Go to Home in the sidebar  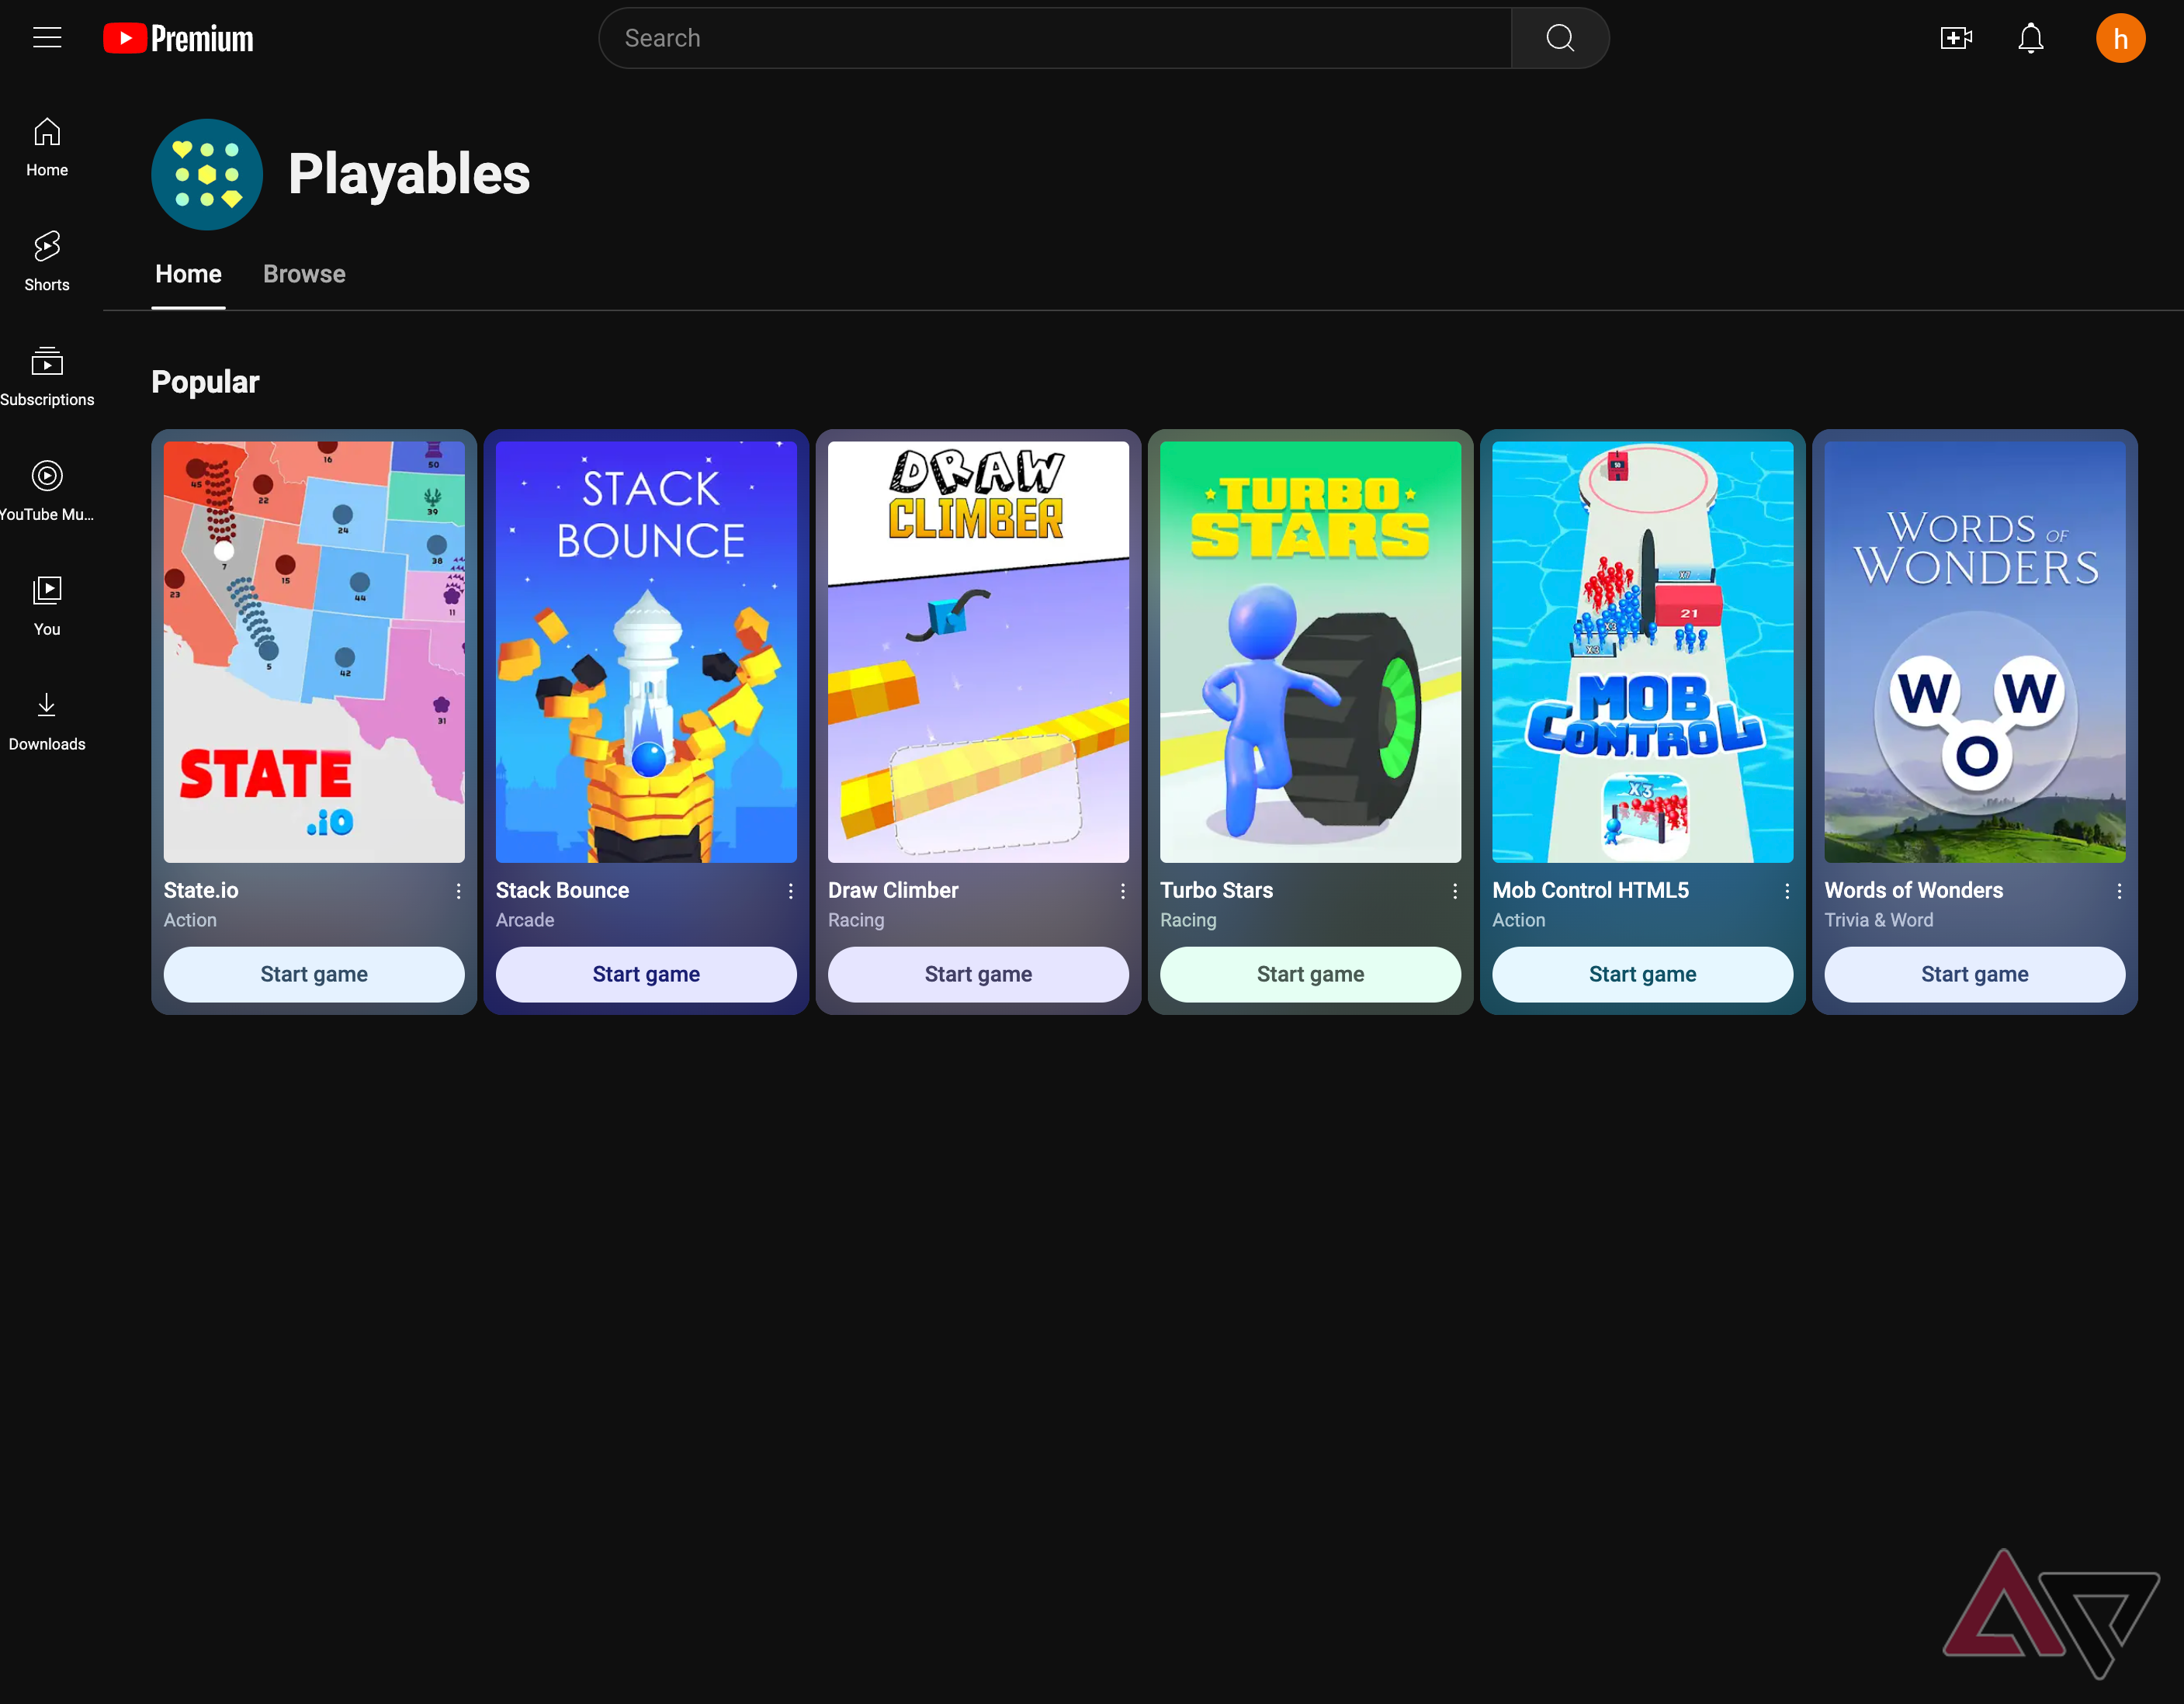(x=47, y=148)
